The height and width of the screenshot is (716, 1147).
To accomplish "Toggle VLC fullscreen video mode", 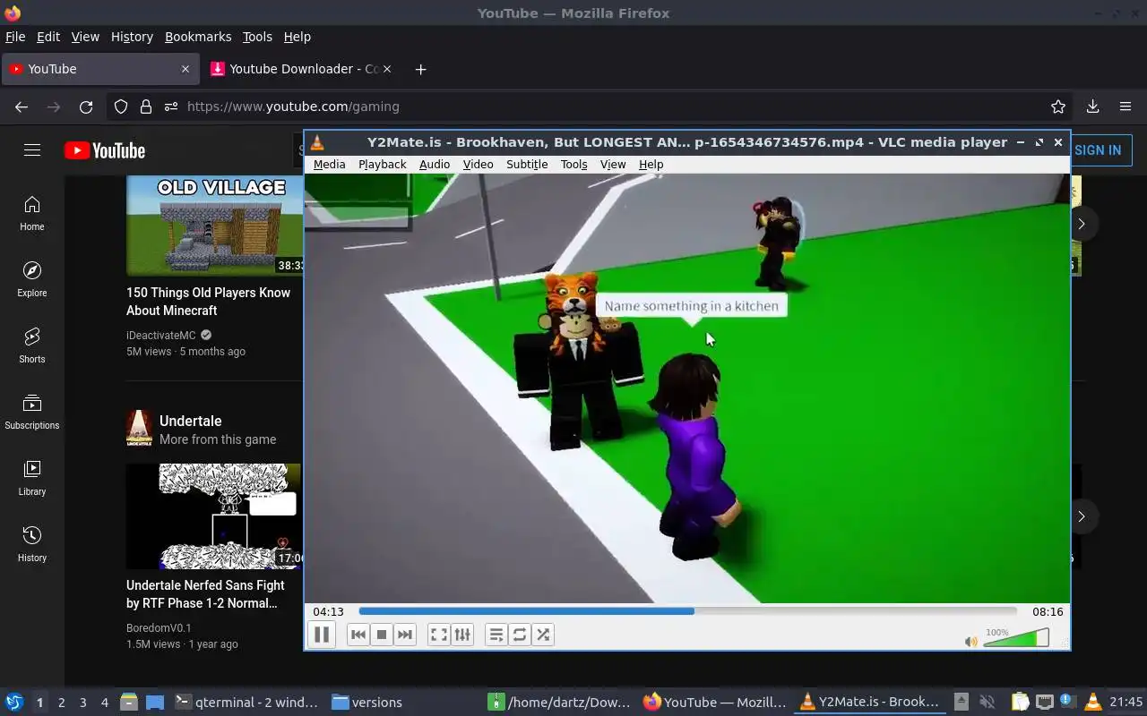I will point(439,635).
